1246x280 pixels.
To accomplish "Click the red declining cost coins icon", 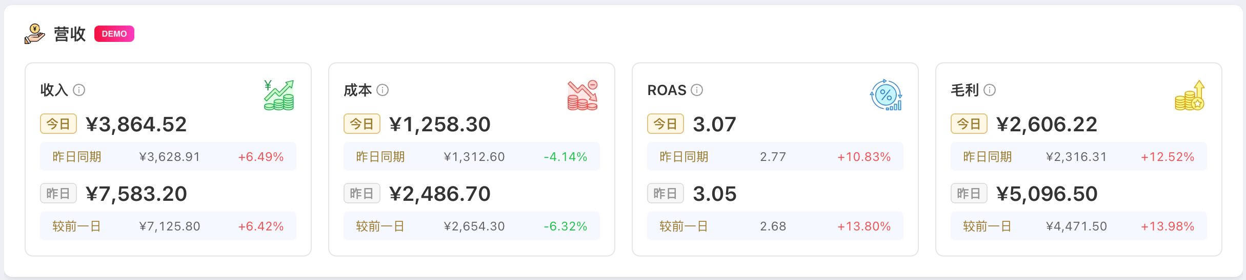I will point(582,95).
